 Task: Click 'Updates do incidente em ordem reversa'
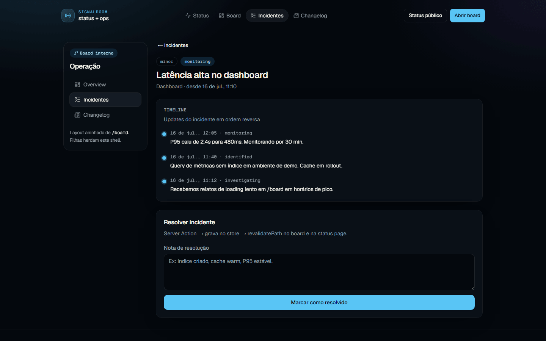click(212, 119)
